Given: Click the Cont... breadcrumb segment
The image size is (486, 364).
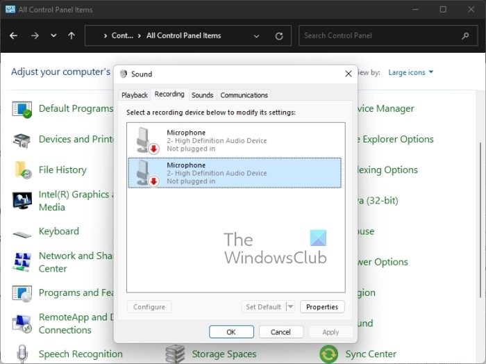Looking at the screenshot, I should pos(122,35).
